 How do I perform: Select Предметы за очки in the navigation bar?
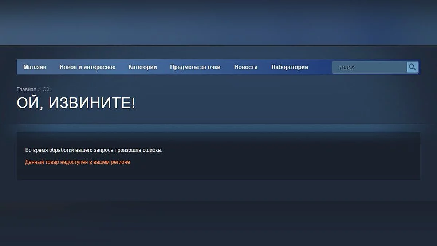click(x=195, y=67)
